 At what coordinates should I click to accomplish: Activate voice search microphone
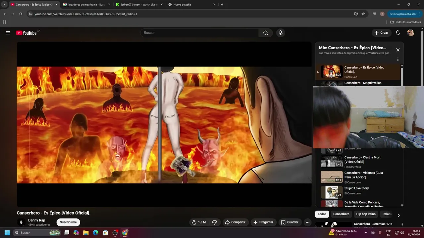point(281,33)
